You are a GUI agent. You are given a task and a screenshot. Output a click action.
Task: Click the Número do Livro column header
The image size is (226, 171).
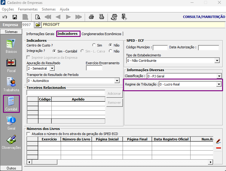pos(76,139)
